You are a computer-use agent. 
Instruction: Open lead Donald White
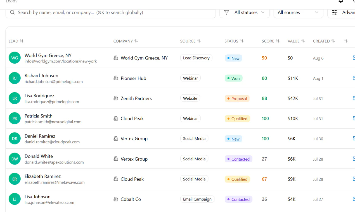(x=39, y=156)
